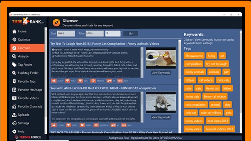The width and height of the screenshot is (251, 141).
Task: Open Favorite Videos in the sidebar
Action: 27,98
